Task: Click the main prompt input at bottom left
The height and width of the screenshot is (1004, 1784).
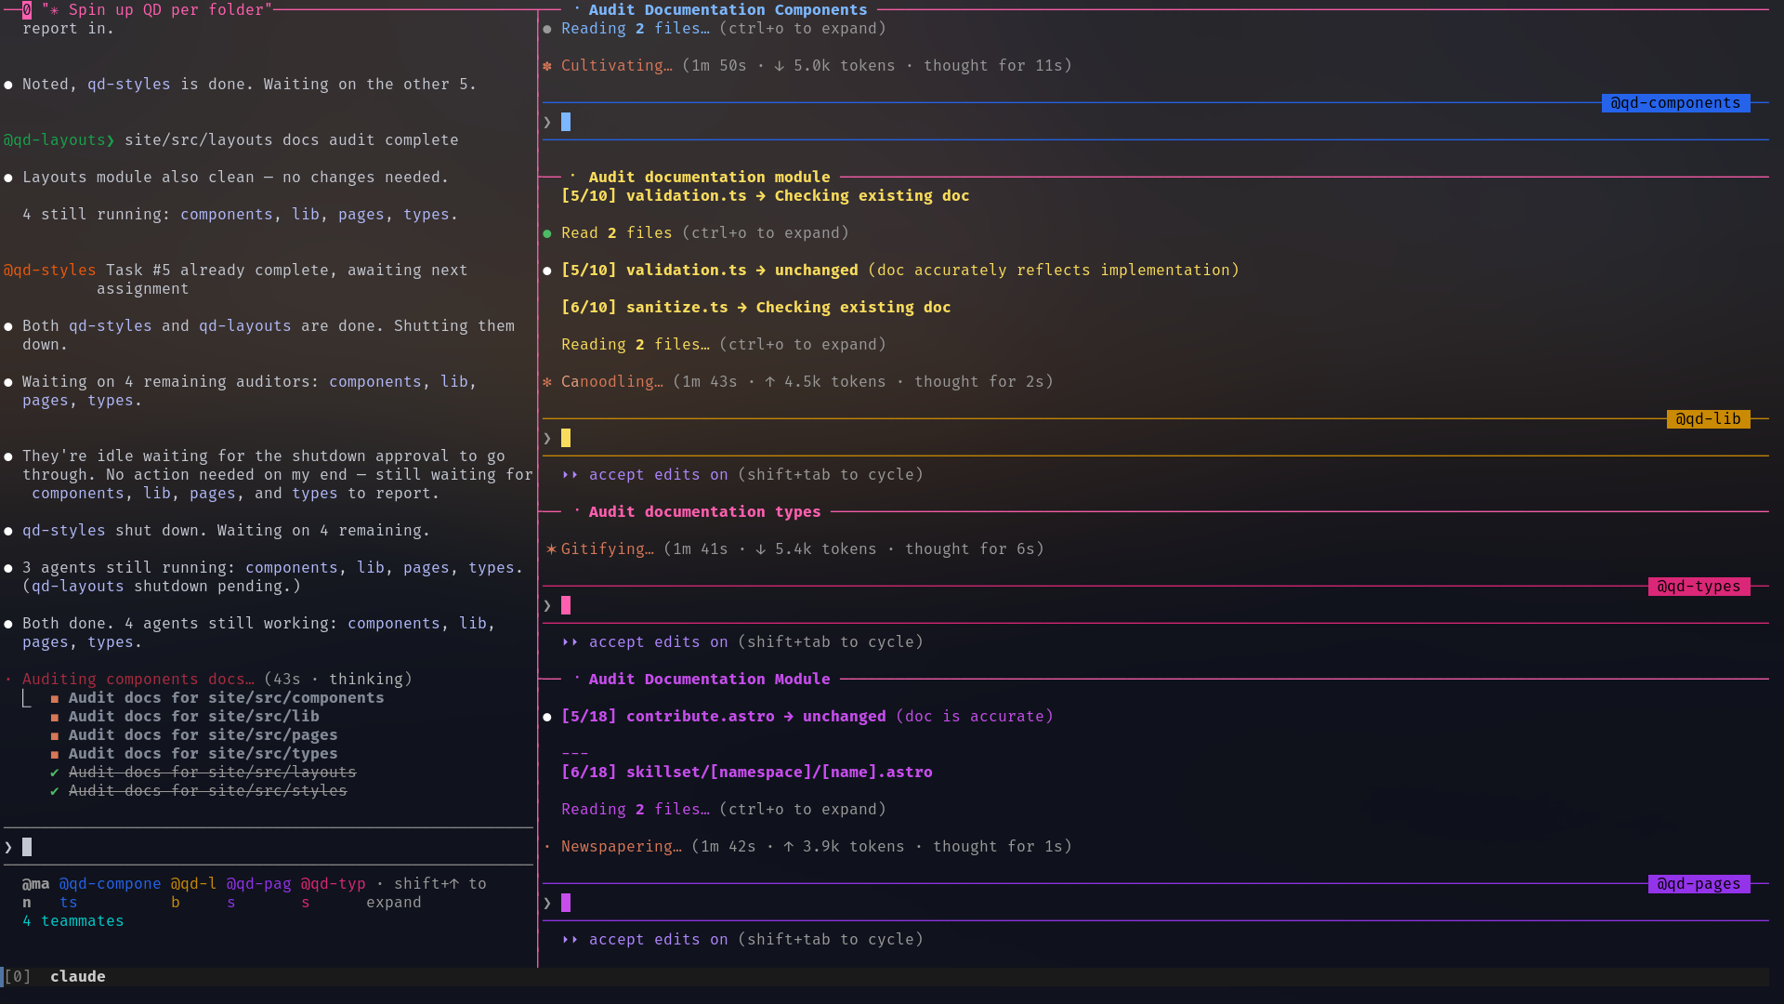Action: point(269,847)
